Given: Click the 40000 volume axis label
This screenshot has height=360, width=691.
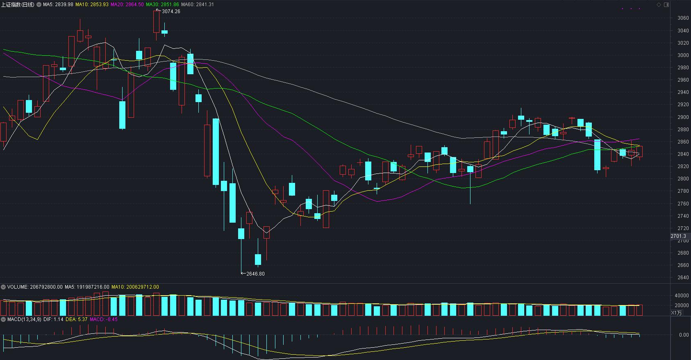Looking at the screenshot, I should [x=682, y=296].
